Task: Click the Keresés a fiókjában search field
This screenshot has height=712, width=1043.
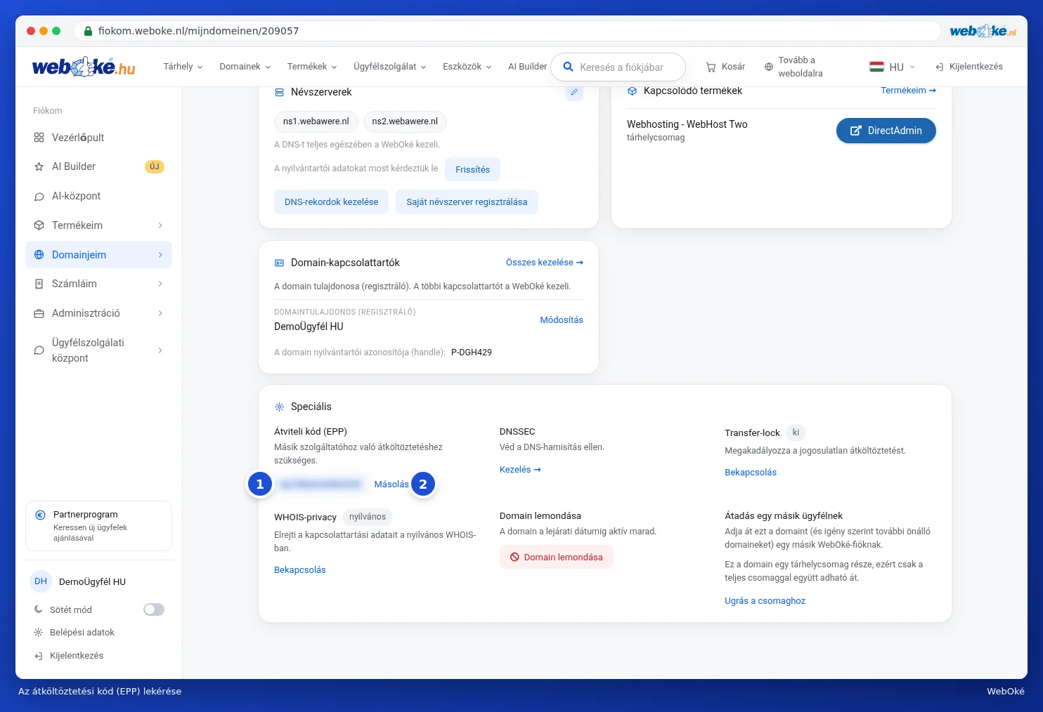Action: [x=618, y=67]
